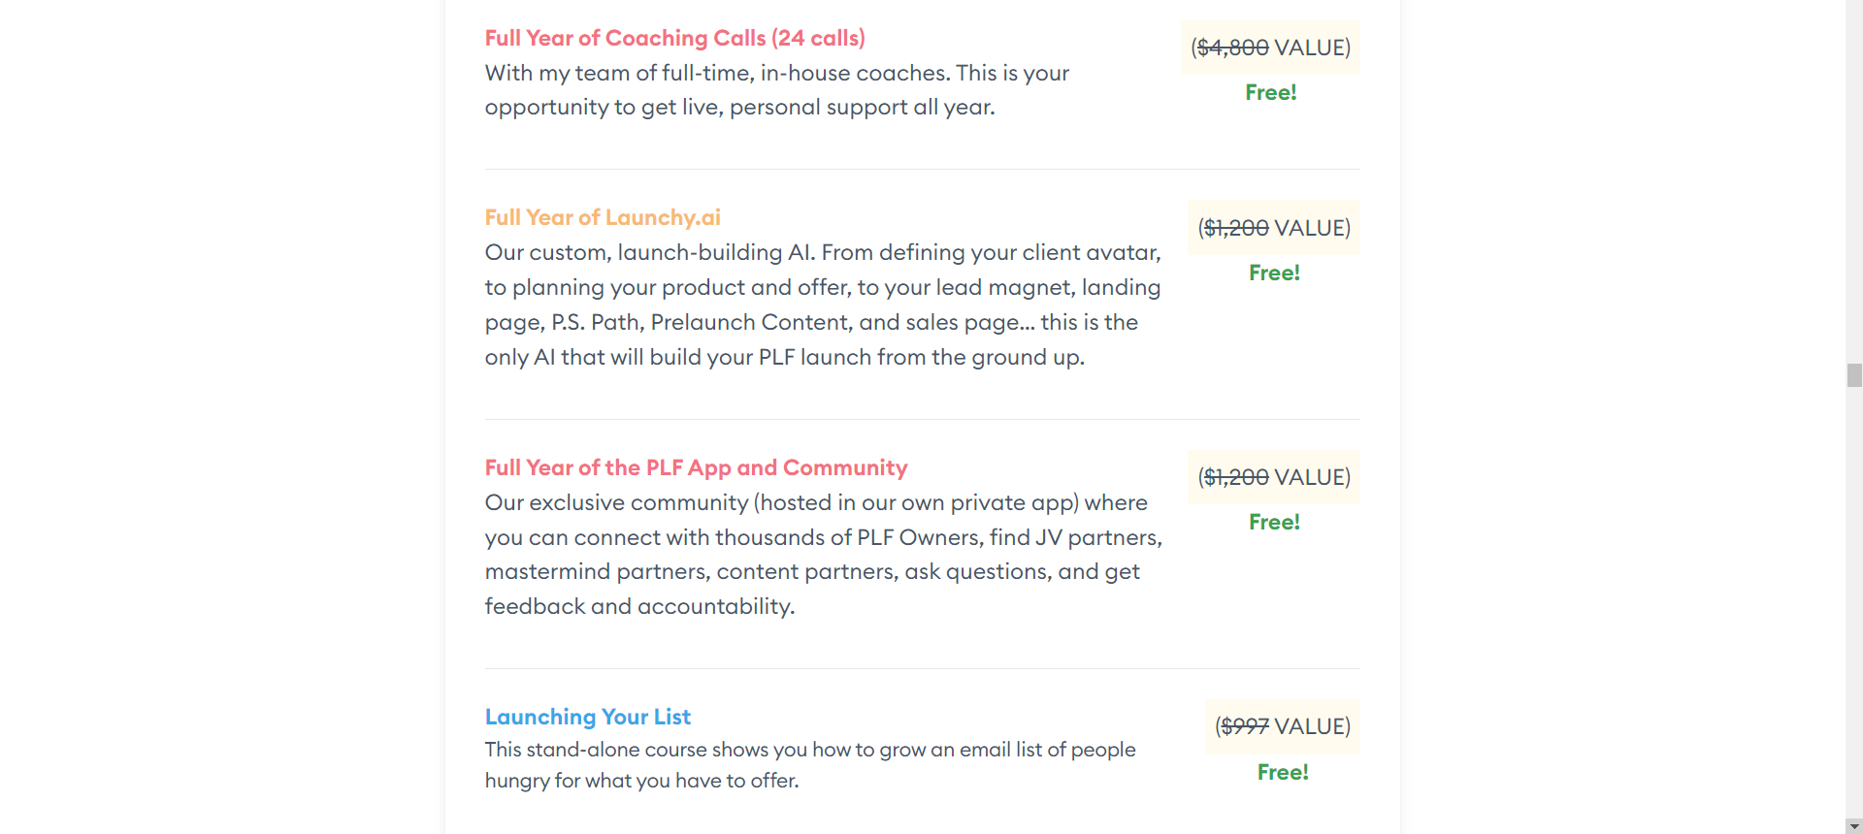Click the coaching calls description paragraph
The height and width of the screenshot is (834, 1863).
(x=776, y=90)
